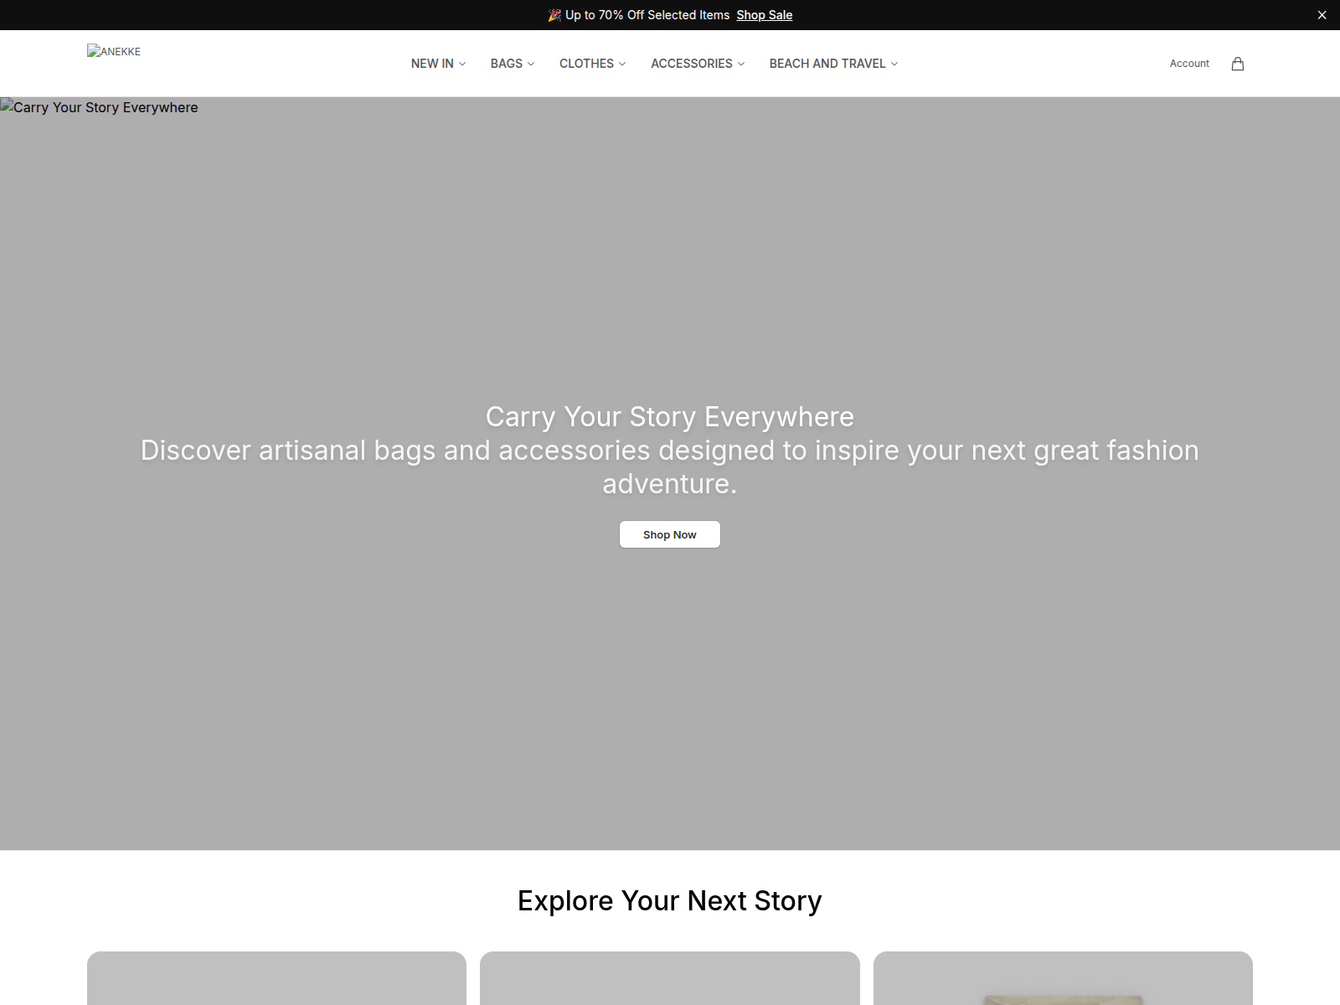Click the hero headline Carry Your Story Everywhere
The width and height of the screenshot is (1340, 1005).
tap(670, 416)
